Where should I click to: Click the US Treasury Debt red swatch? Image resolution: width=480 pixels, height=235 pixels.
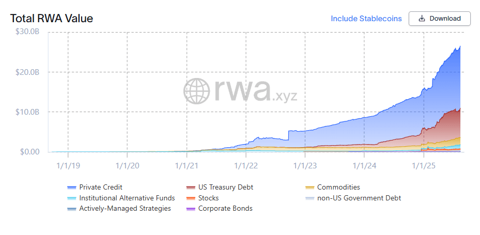pos(191,187)
